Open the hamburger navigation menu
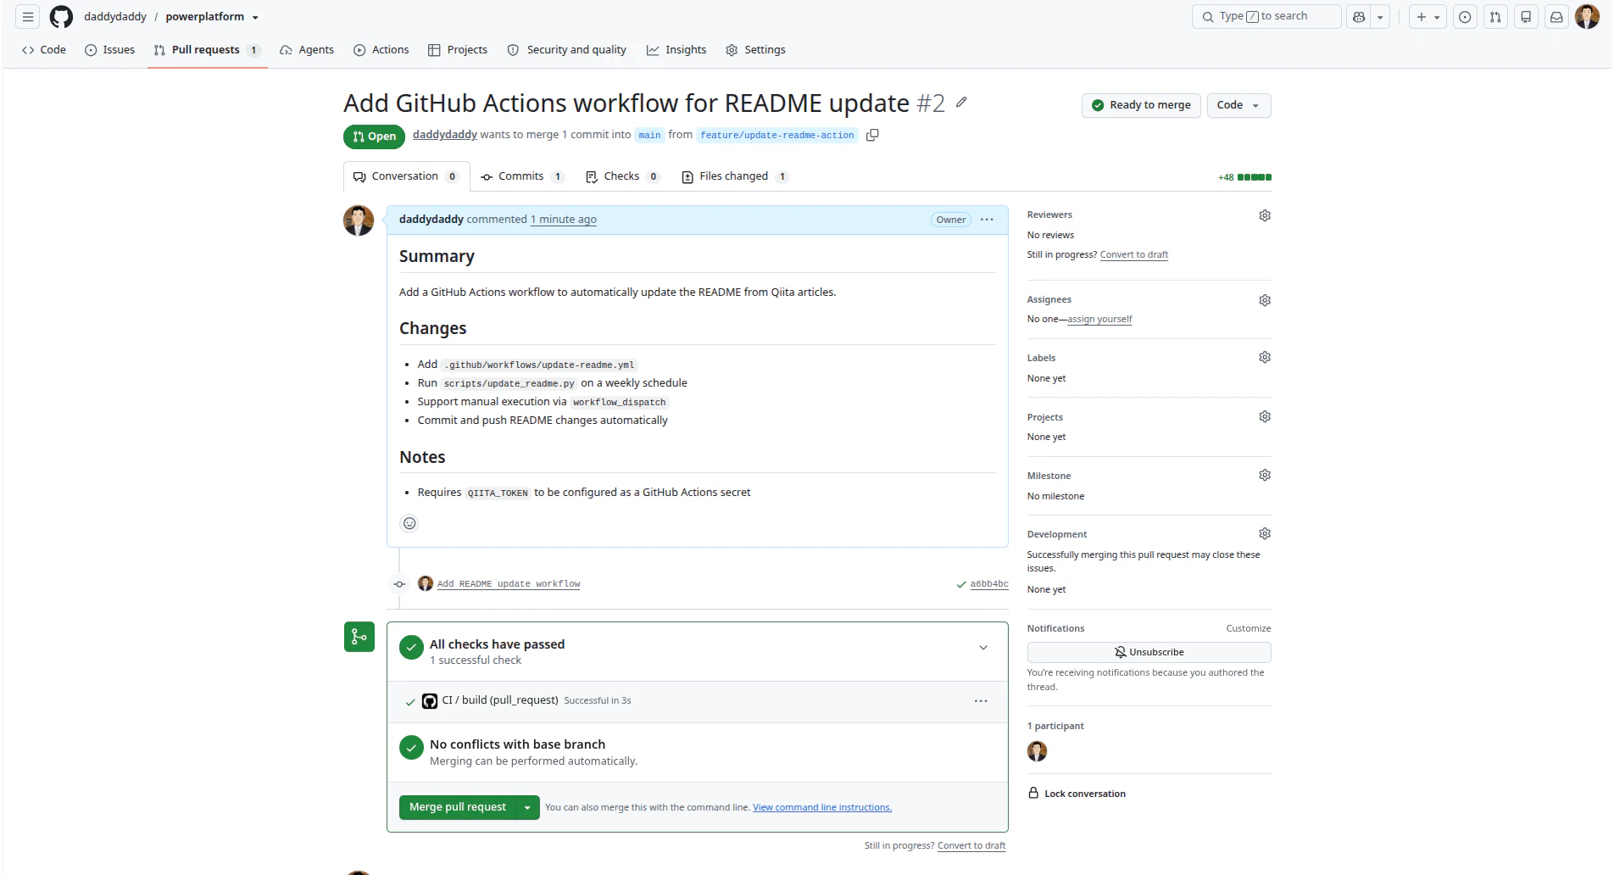Image resolution: width=1614 pixels, height=875 pixels. point(28,17)
